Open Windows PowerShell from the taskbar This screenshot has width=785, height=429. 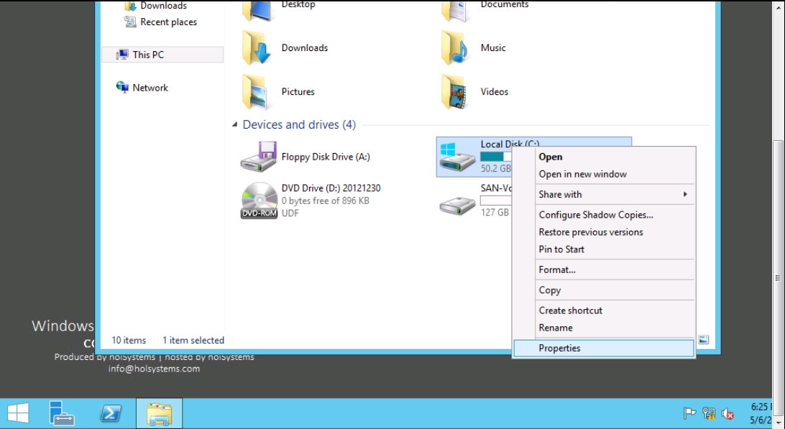(x=110, y=413)
